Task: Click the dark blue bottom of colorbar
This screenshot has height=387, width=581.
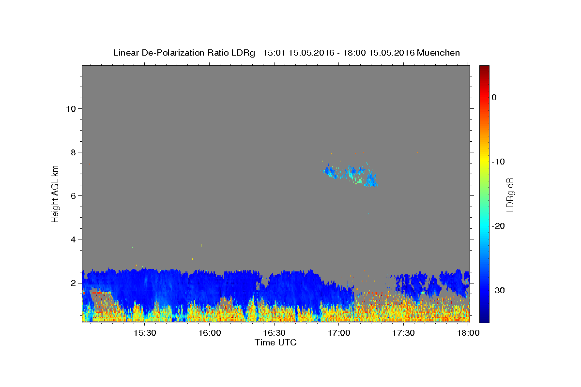Action: (484, 319)
